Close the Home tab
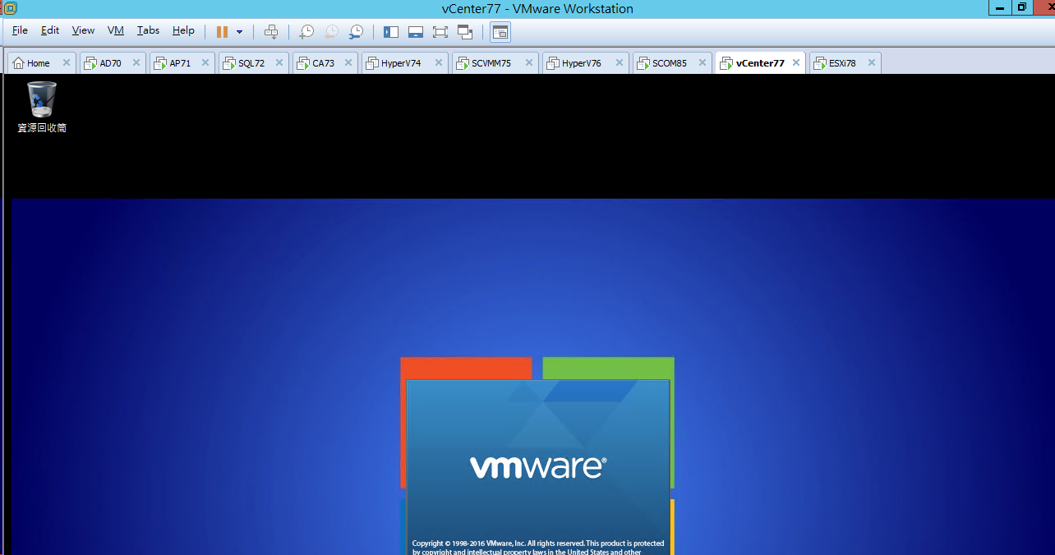Viewport: 1055px width, 555px height. click(x=67, y=63)
